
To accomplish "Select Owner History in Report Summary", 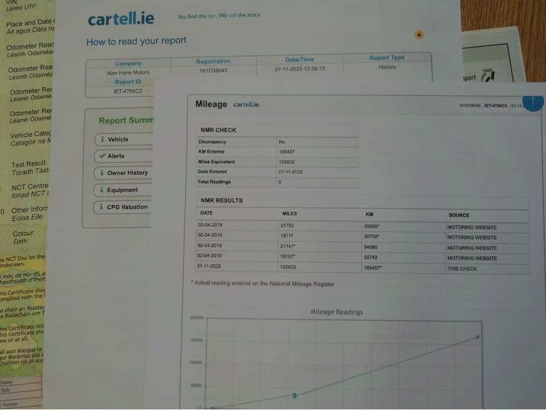I will click(x=127, y=173).
